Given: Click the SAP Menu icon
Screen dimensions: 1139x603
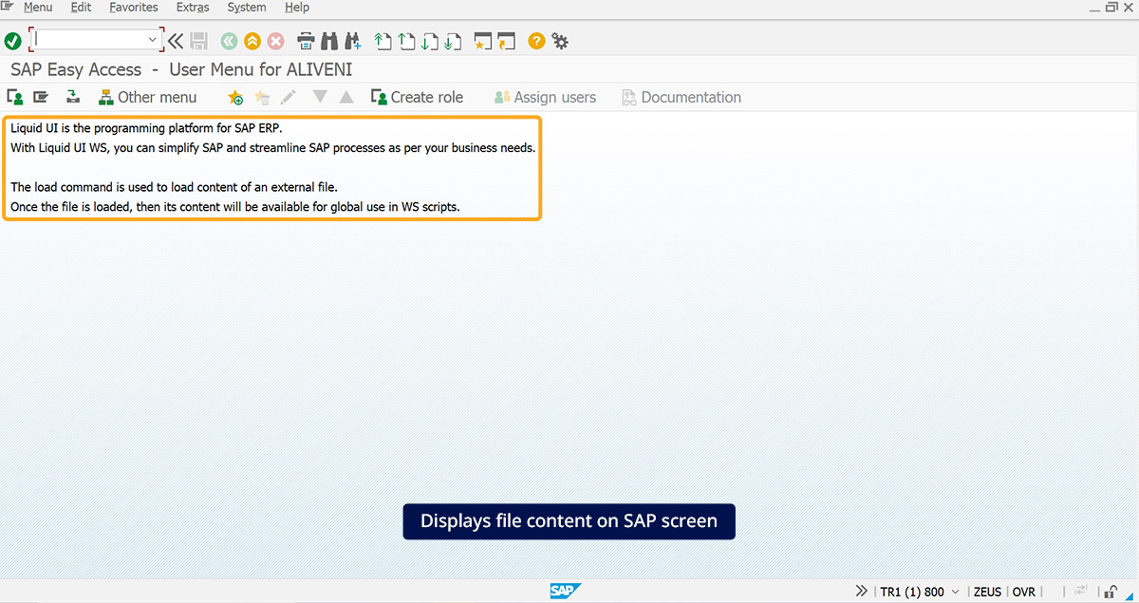Looking at the screenshot, I should tap(41, 97).
